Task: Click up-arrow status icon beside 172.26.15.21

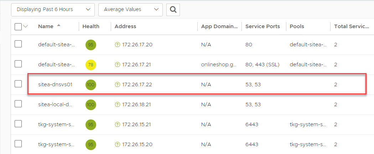Action: pos(117,125)
